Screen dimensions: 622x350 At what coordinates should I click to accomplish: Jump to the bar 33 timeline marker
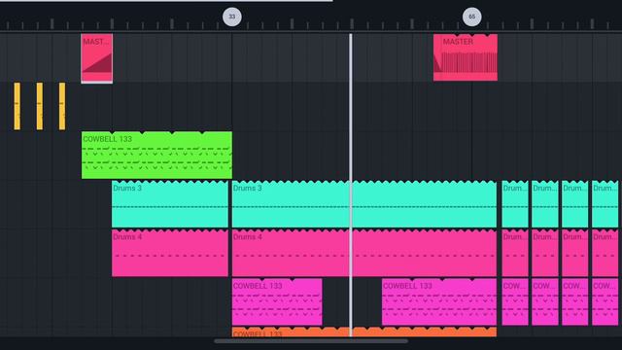point(232,17)
